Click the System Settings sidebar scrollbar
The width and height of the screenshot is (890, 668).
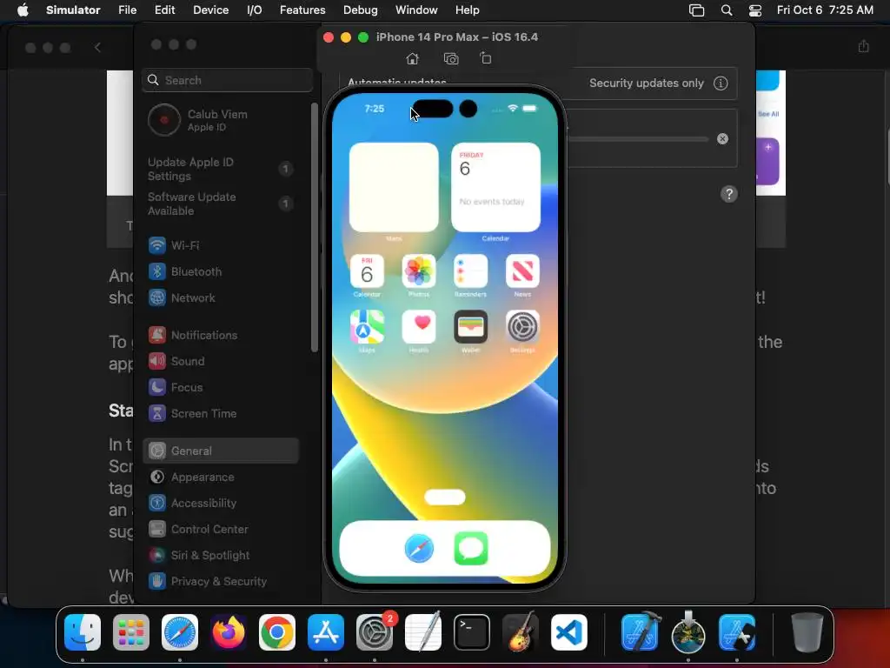[315, 227]
